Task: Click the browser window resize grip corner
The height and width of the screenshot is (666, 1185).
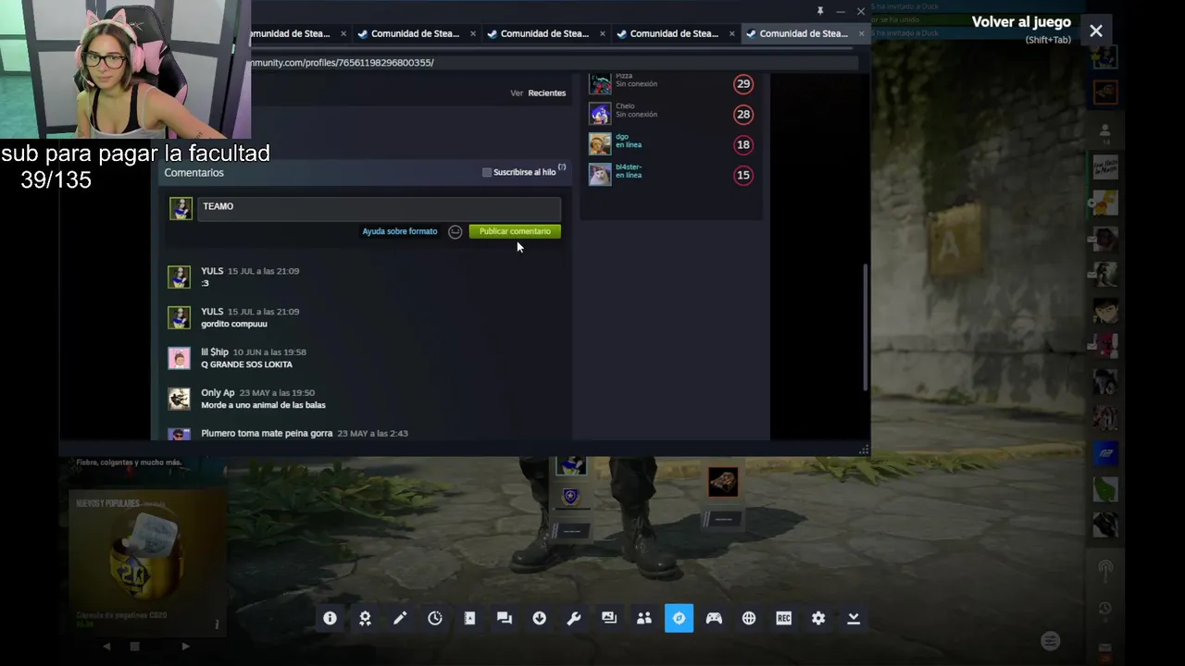Action: [863, 450]
